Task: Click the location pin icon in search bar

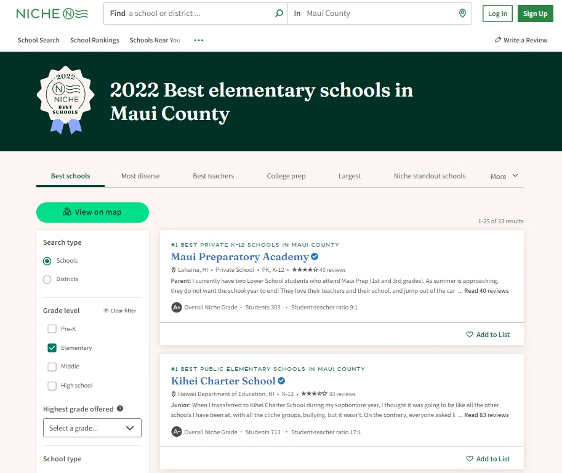Action: click(x=462, y=14)
